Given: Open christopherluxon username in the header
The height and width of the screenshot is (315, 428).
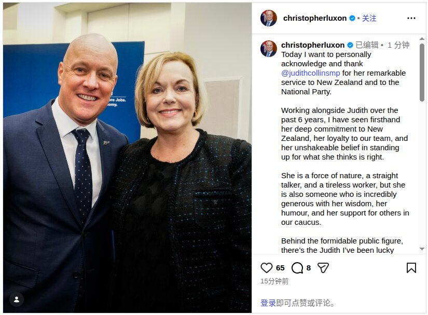Looking at the screenshot, I should (315, 18).
